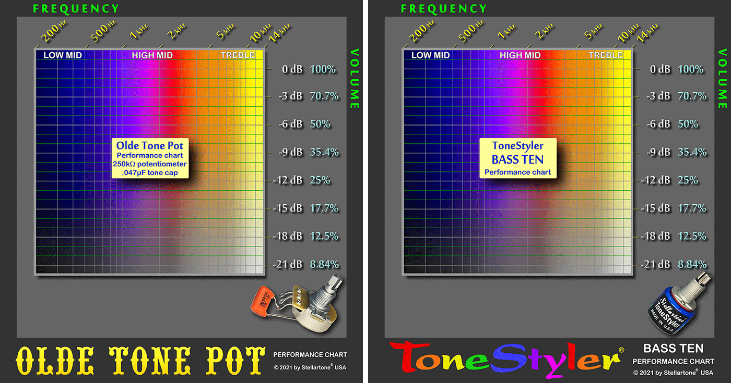Click 8.84% on the Olde Tone Pot volume scale

point(324,264)
